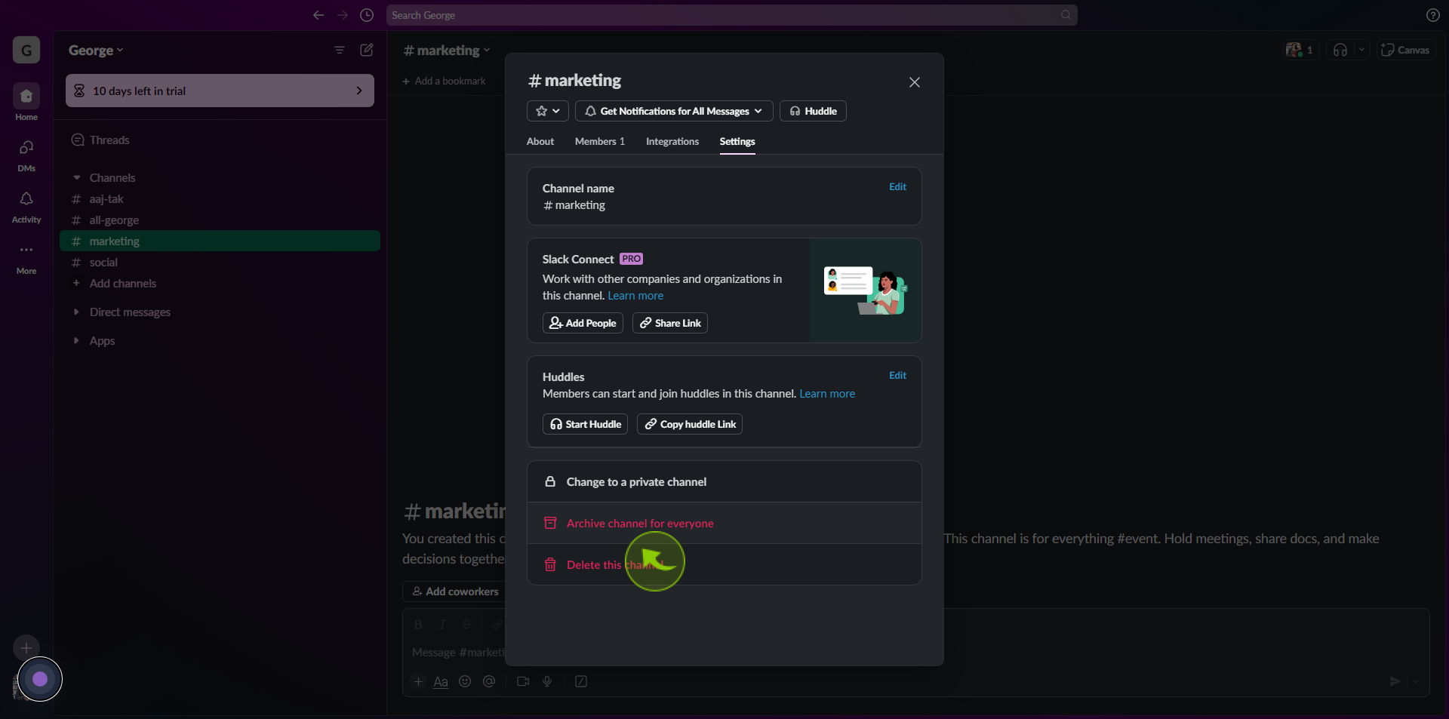Screen dimensions: 1449x719
Task: Click composer plus attach icon
Action: (x=418, y=681)
